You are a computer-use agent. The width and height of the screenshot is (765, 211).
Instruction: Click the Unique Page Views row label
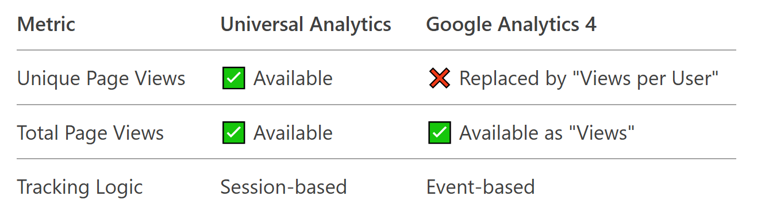click(x=101, y=79)
